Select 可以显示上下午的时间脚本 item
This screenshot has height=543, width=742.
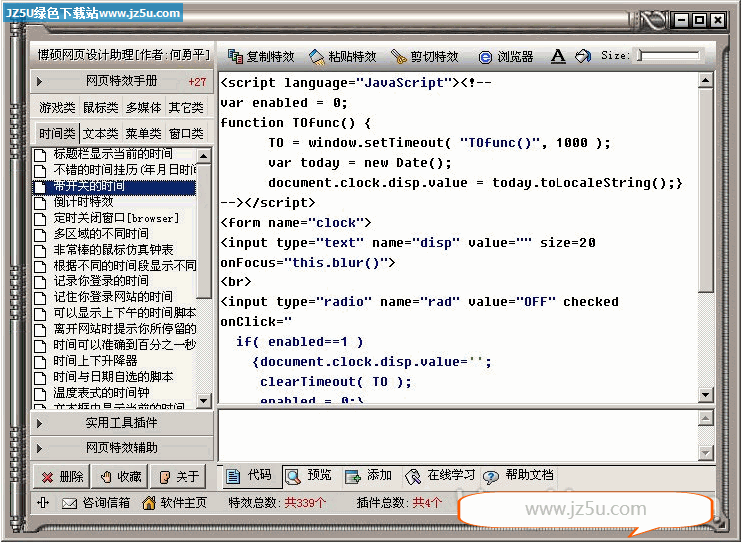pyautogui.click(x=114, y=313)
